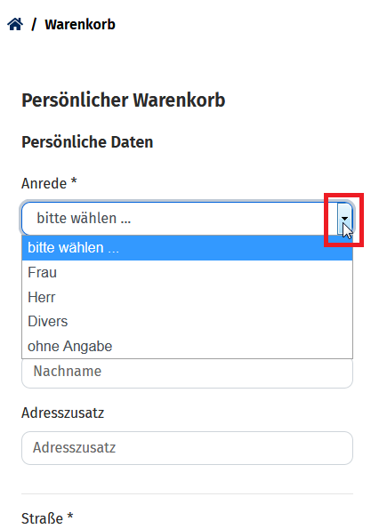Choose "Frau" from the Anrede list
The height and width of the screenshot is (529, 379).
(188, 273)
